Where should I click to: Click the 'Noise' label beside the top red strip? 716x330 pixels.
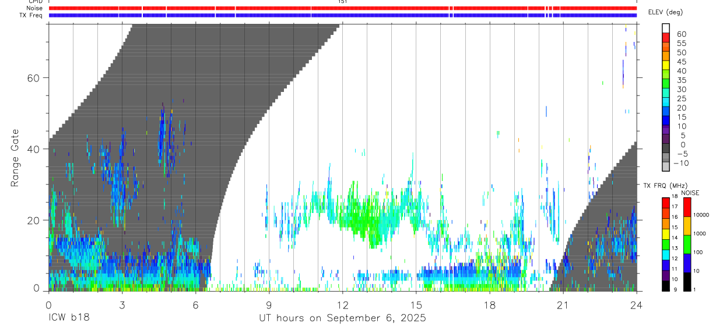coord(34,8)
